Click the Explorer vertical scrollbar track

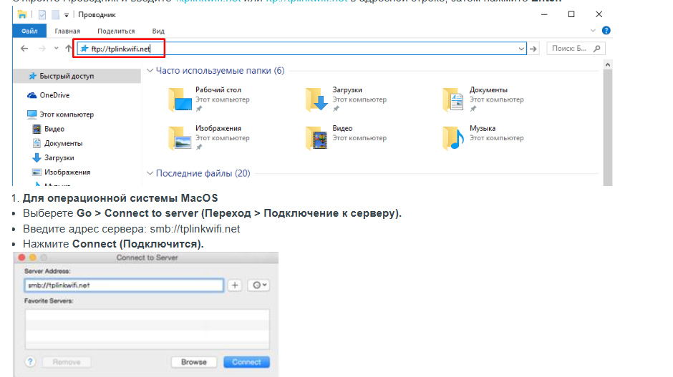coord(607,128)
